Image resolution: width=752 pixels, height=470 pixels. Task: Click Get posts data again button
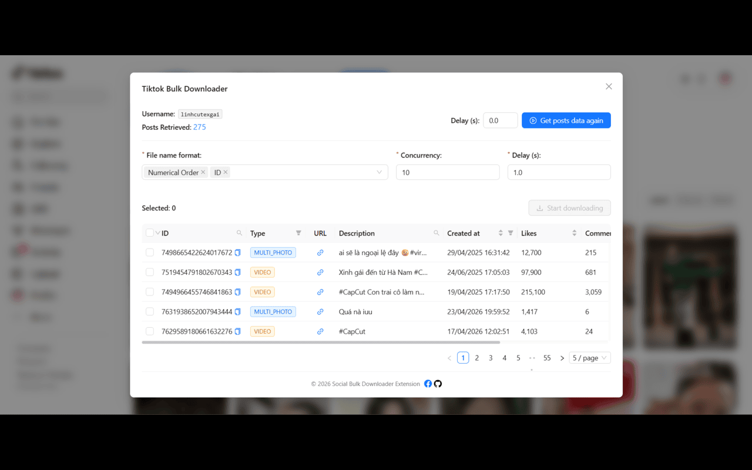coord(566,120)
